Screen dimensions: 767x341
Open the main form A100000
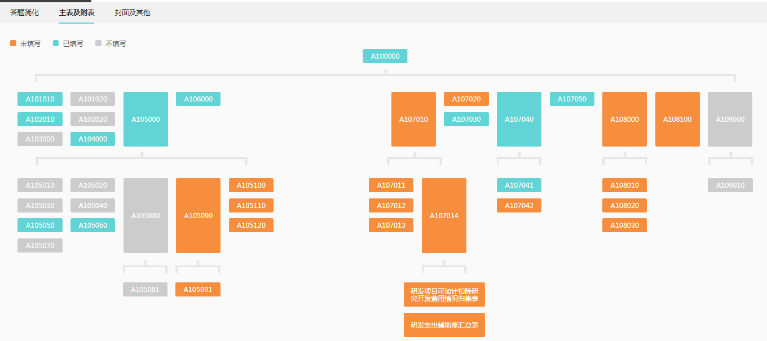pyautogui.click(x=385, y=56)
